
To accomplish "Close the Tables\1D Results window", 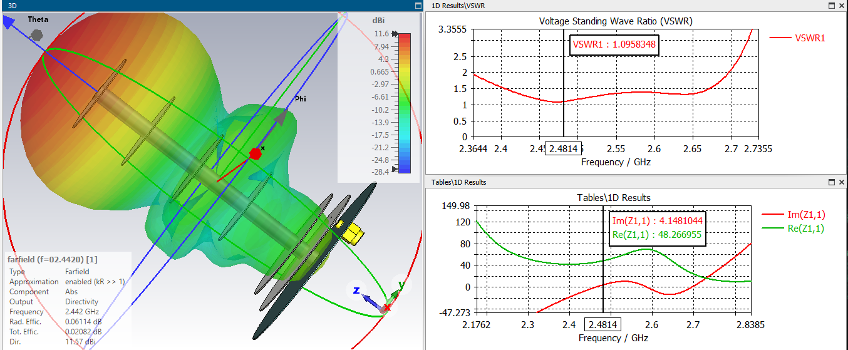I will pyautogui.click(x=842, y=182).
